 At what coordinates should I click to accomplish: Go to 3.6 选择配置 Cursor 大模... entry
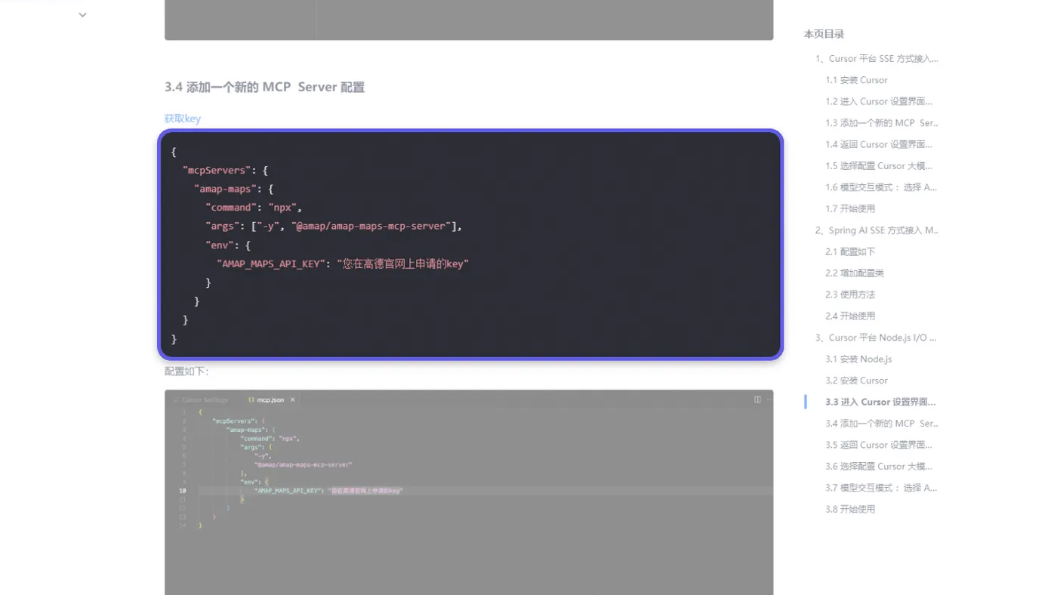pyautogui.click(x=878, y=467)
